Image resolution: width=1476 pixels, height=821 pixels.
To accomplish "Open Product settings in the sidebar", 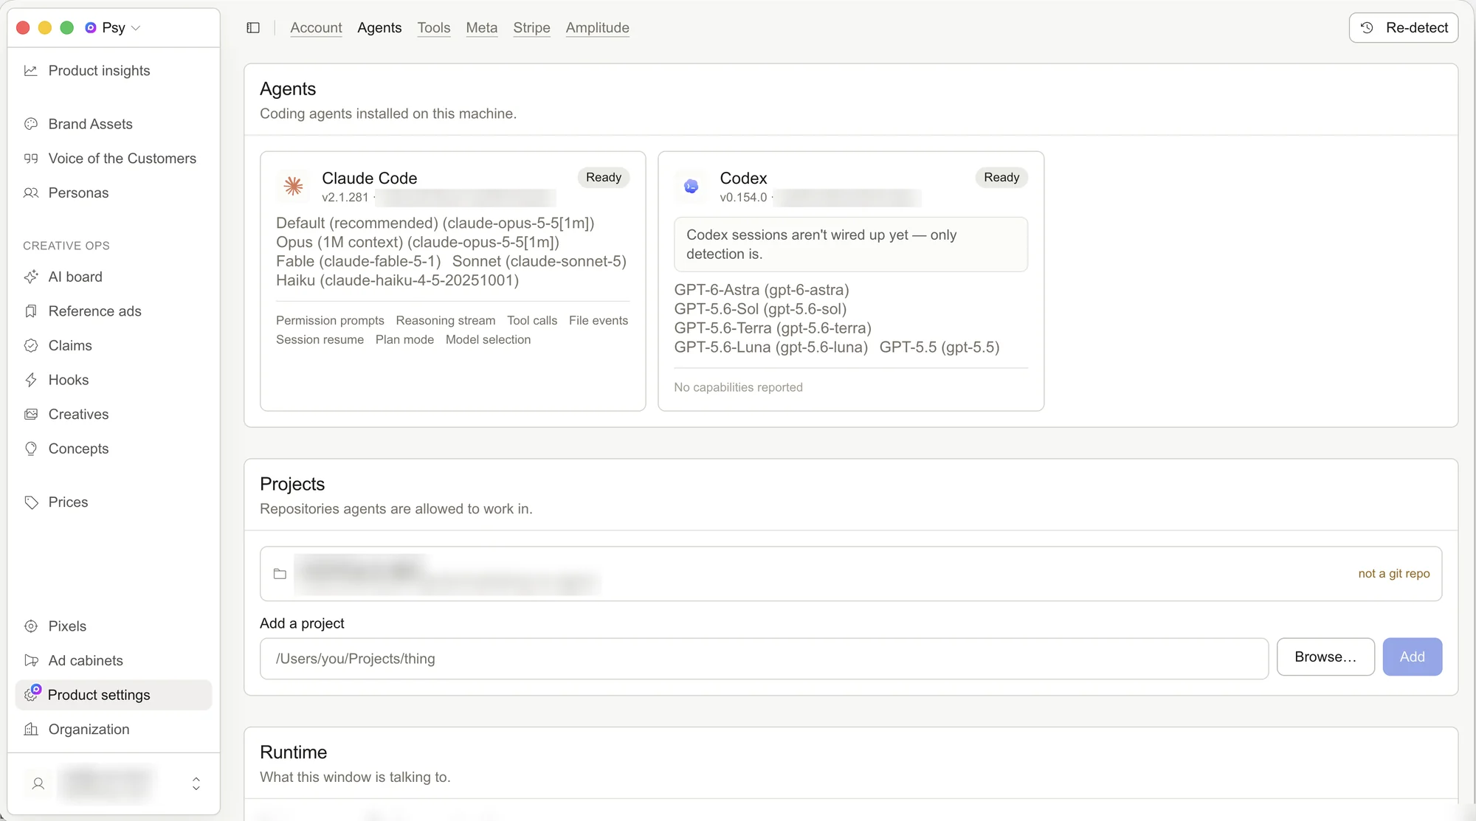I will pyautogui.click(x=114, y=695).
